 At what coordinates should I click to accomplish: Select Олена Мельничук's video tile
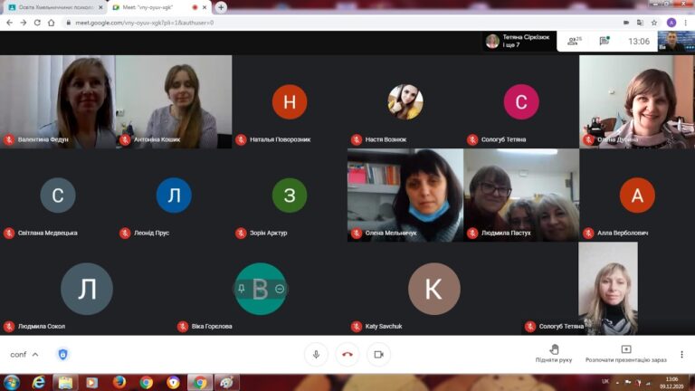pyautogui.click(x=405, y=195)
